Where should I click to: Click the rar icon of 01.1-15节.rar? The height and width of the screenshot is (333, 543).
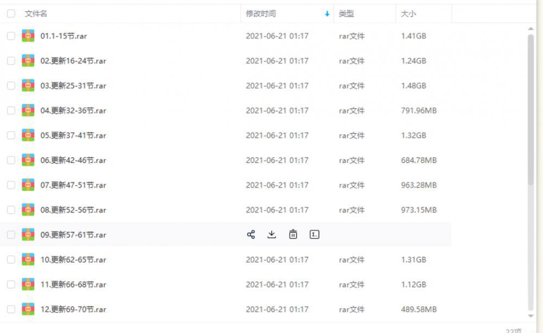[x=28, y=36]
